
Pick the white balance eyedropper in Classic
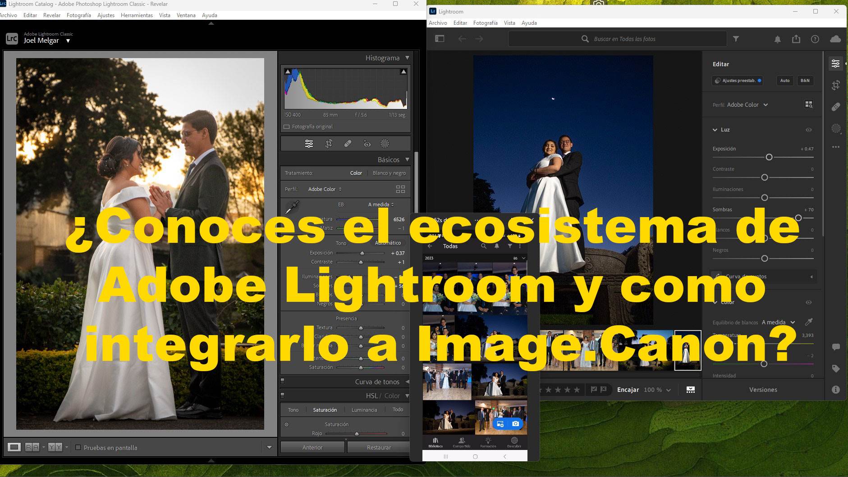point(293,207)
